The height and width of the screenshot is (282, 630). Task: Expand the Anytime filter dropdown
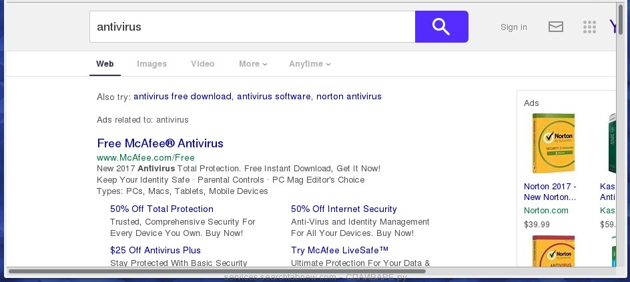tap(310, 64)
